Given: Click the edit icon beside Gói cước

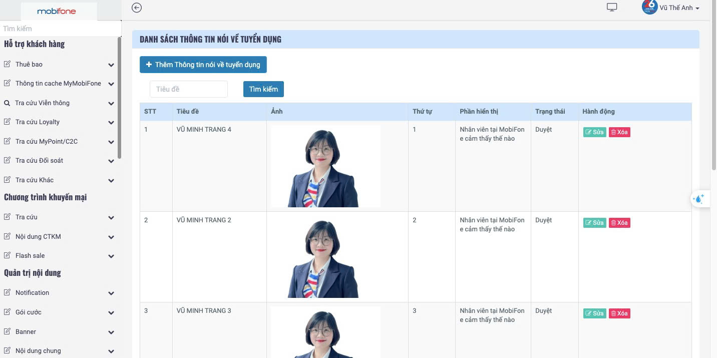Looking at the screenshot, I should point(7,312).
